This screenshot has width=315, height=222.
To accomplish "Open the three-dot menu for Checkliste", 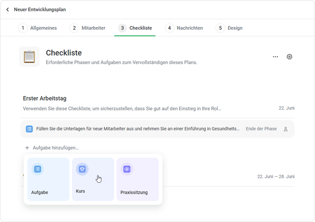I will point(275,57).
